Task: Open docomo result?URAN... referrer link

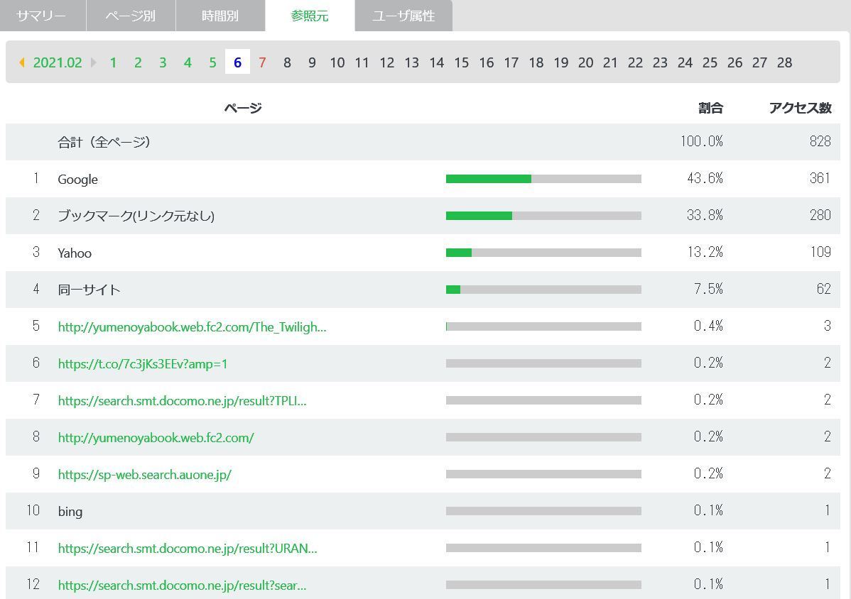Action: pyautogui.click(x=188, y=548)
